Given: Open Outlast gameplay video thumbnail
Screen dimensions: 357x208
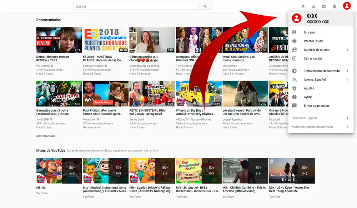Looking at the screenshot, I should 59,93.
